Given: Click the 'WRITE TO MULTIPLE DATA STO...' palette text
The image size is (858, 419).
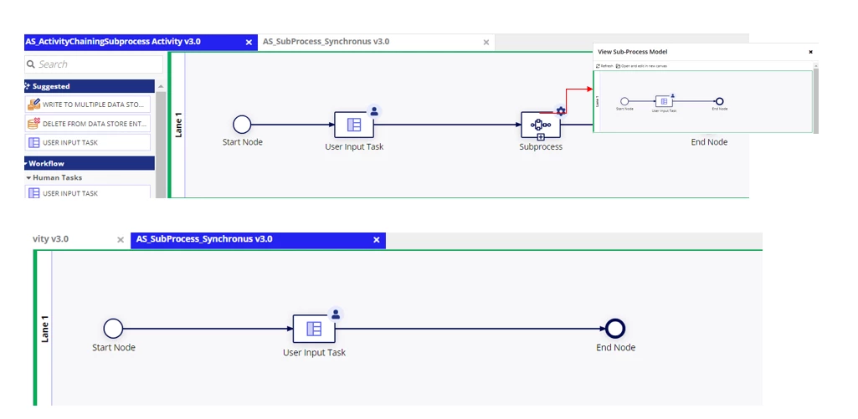Looking at the screenshot, I should [94, 104].
